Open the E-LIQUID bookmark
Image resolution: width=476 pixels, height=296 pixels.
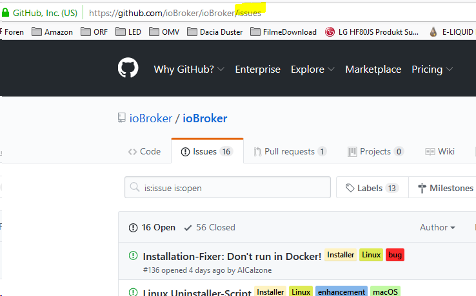pos(451,32)
